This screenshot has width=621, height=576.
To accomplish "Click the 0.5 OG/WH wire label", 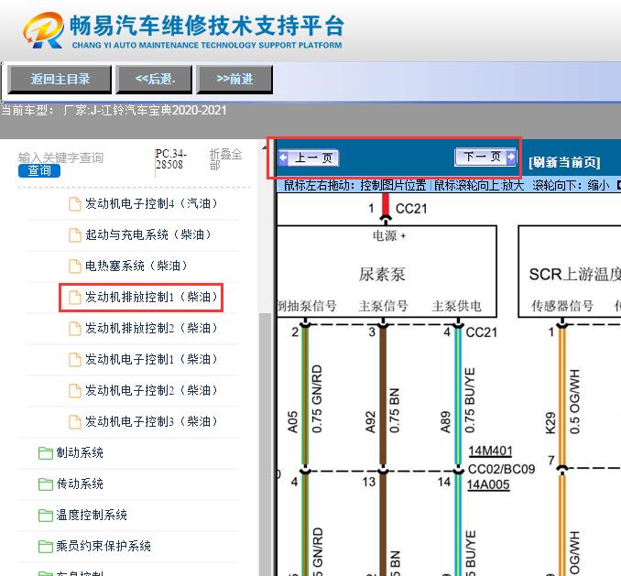I will tap(574, 402).
